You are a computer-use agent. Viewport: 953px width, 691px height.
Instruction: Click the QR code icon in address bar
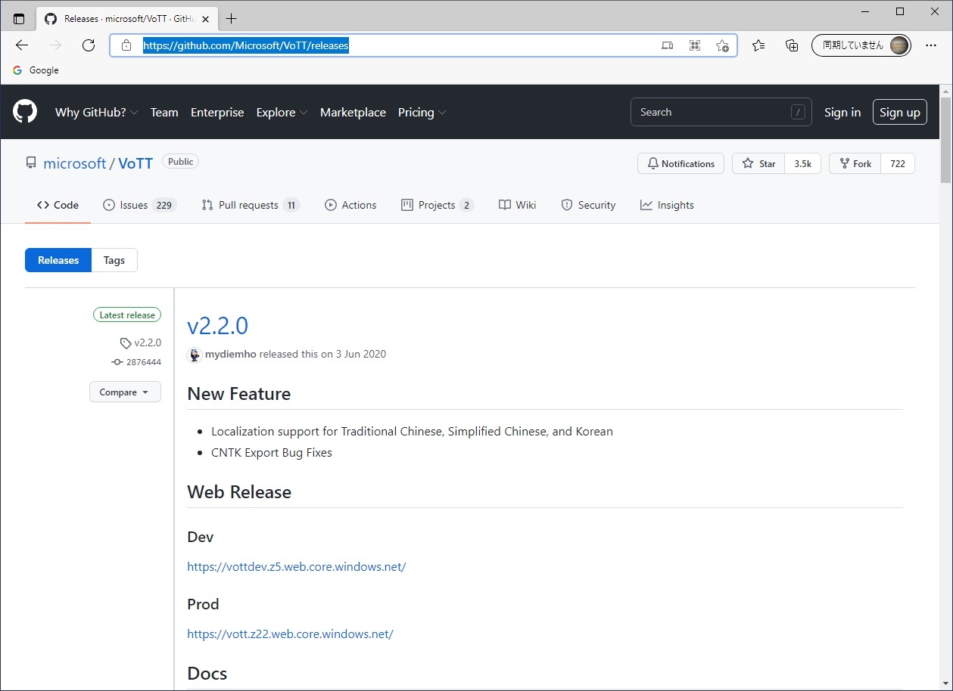(x=695, y=45)
